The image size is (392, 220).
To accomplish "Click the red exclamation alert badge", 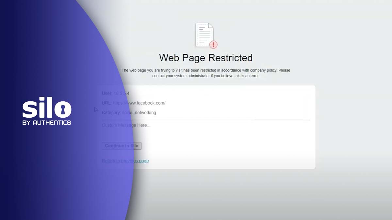I will 213,44.
